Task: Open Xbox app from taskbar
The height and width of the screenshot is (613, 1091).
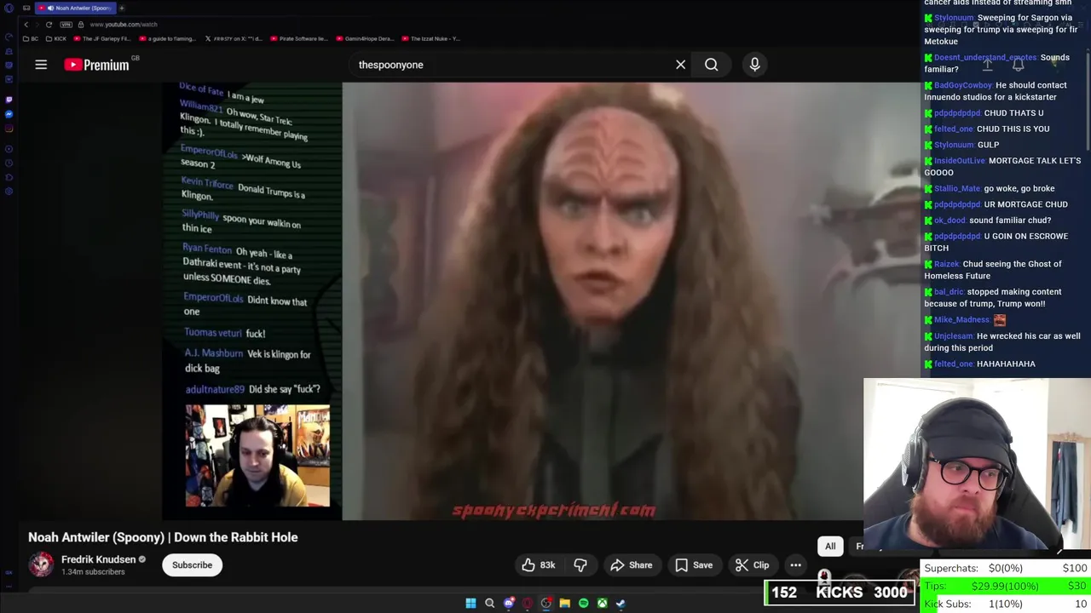Action: 602,603
